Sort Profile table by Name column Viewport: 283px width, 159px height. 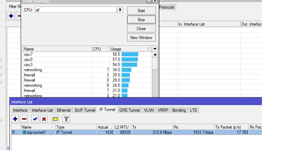[x=58, y=49]
